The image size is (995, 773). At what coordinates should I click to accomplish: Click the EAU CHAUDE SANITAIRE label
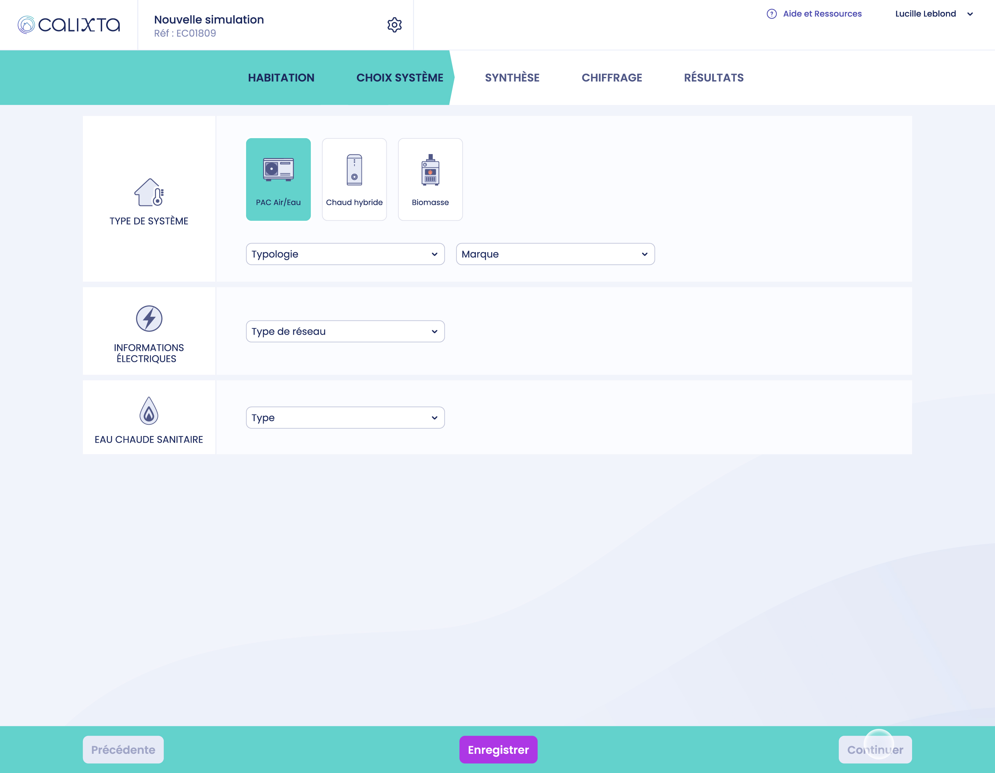pyautogui.click(x=149, y=439)
